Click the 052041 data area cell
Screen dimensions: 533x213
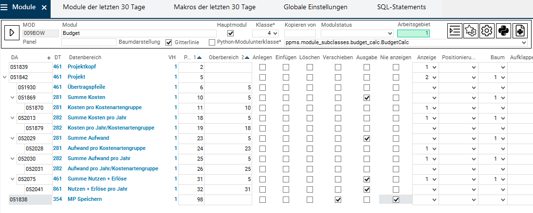pos(38,189)
